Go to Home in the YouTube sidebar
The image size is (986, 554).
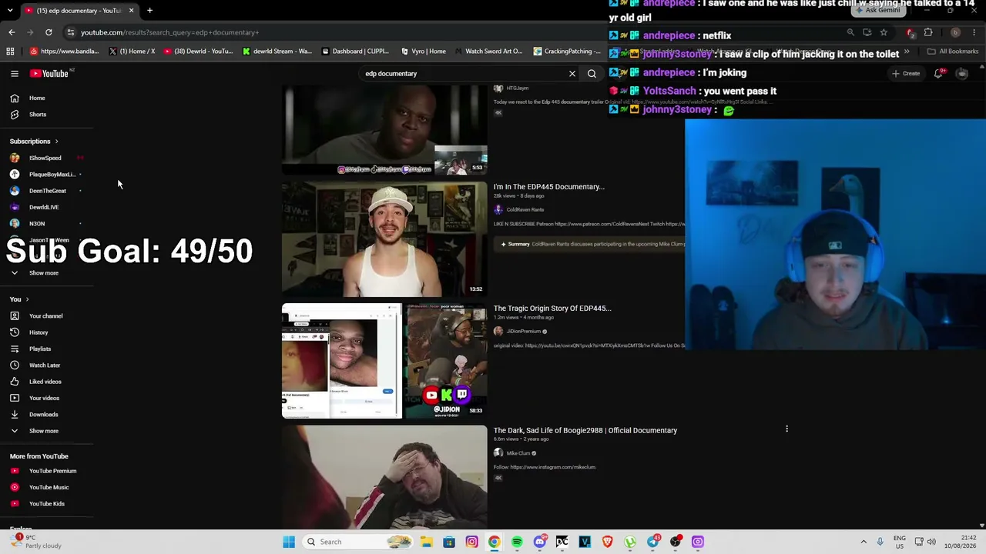click(37, 98)
